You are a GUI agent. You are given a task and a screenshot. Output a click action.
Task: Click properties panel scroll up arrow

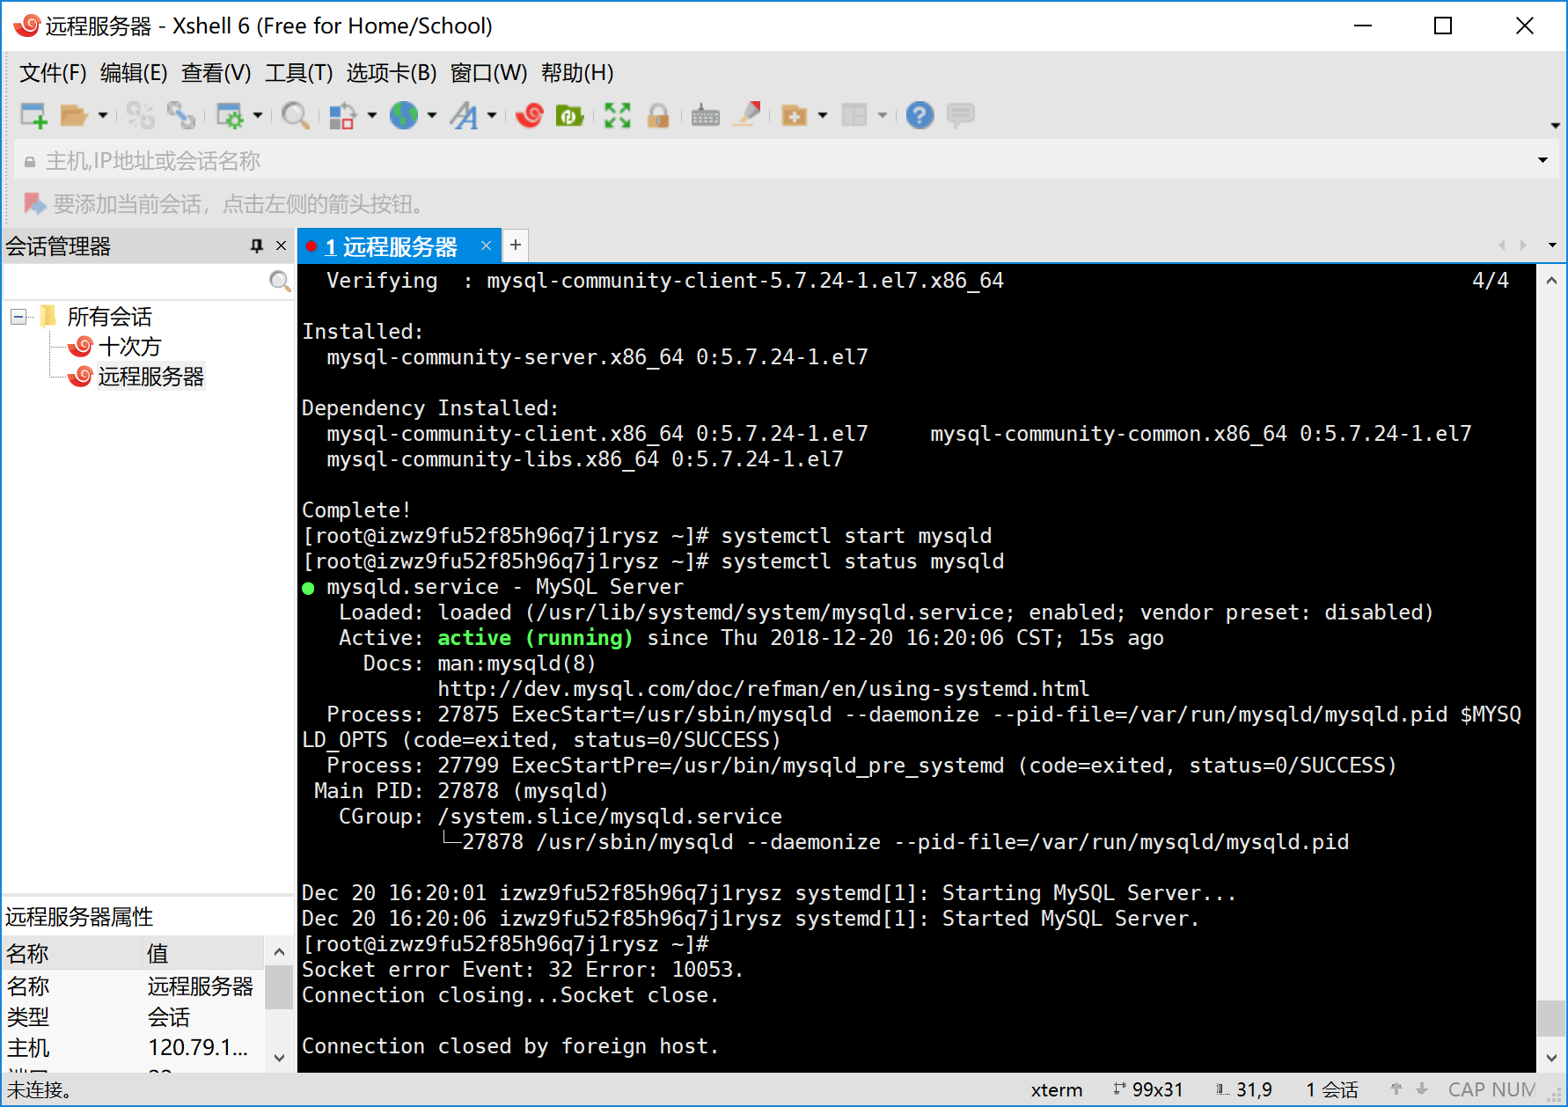pyautogui.click(x=279, y=951)
